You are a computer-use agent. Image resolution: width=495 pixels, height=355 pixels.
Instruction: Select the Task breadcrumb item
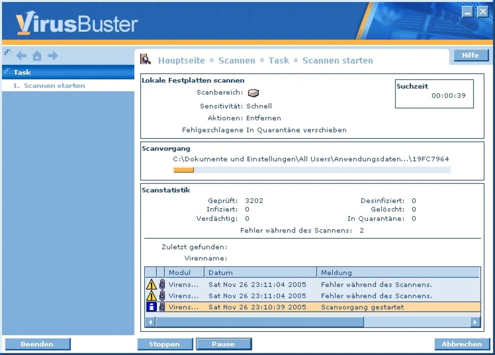pyautogui.click(x=279, y=61)
